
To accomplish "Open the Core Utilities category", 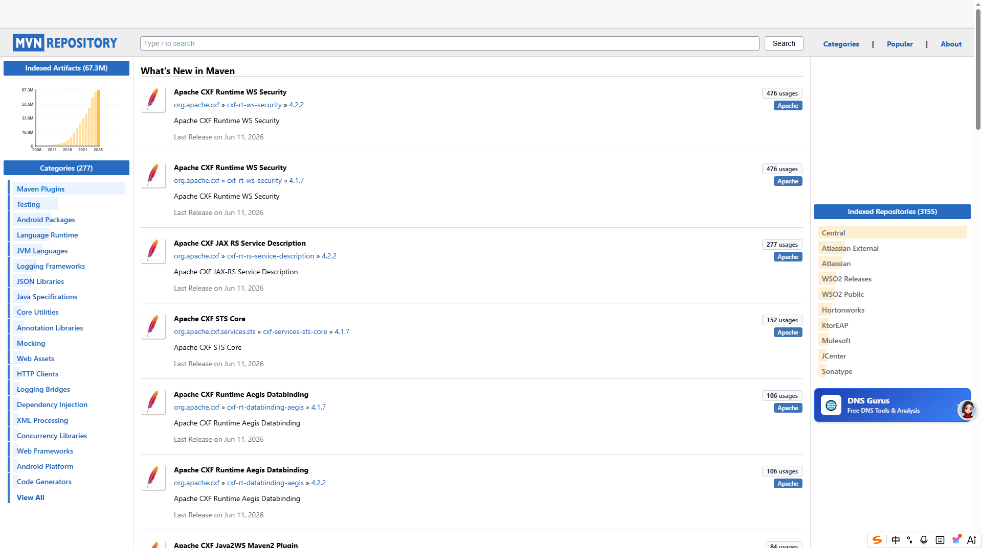I will pyautogui.click(x=37, y=312).
